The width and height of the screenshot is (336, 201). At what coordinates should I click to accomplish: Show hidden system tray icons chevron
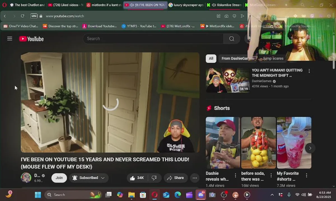pyautogui.click(x=272, y=195)
